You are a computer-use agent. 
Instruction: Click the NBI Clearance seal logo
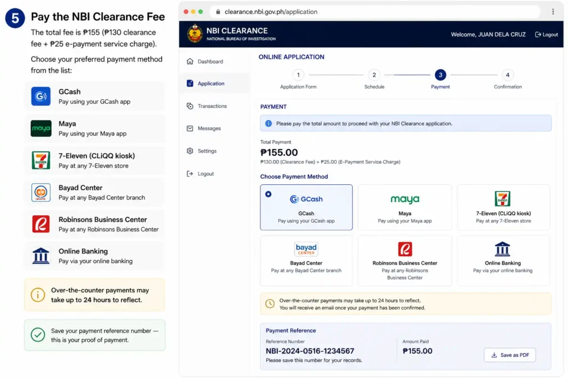(195, 34)
